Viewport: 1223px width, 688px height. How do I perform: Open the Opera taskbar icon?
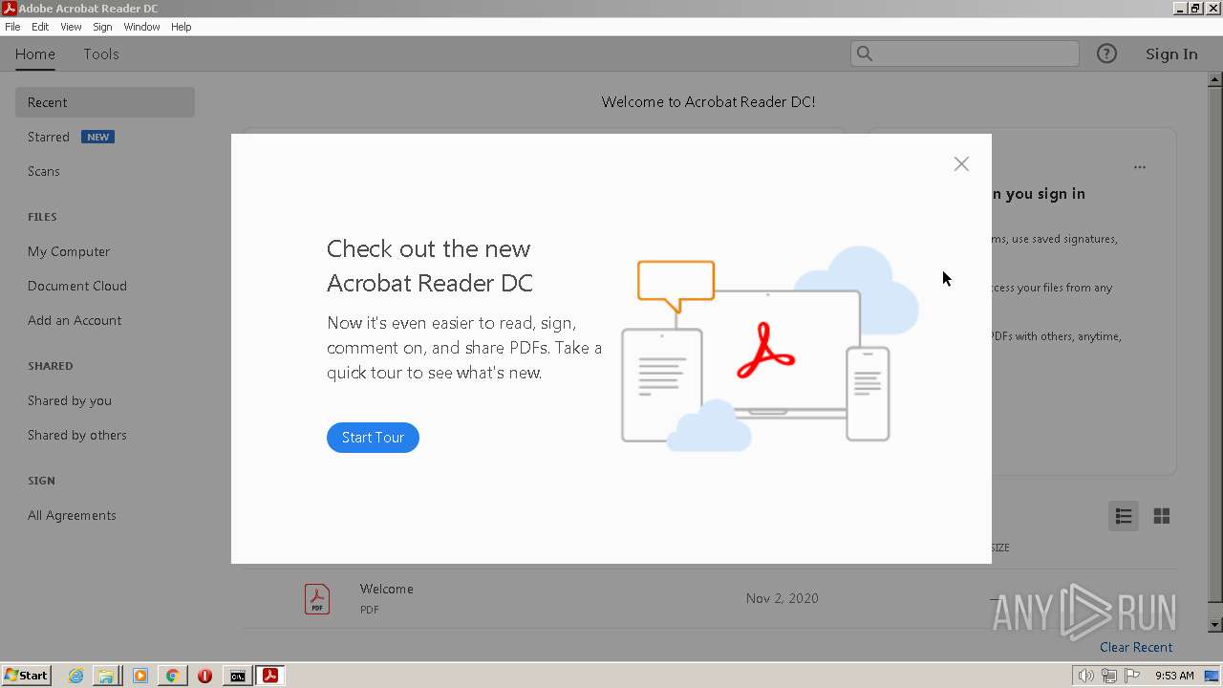coord(204,676)
